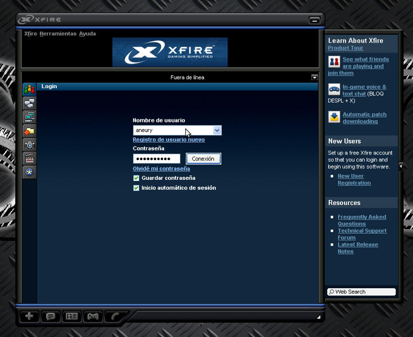Image resolution: width=413 pixels, height=337 pixels.
Task: Open the screenshots camera sidebar icon
Action: tap(29, 144)
